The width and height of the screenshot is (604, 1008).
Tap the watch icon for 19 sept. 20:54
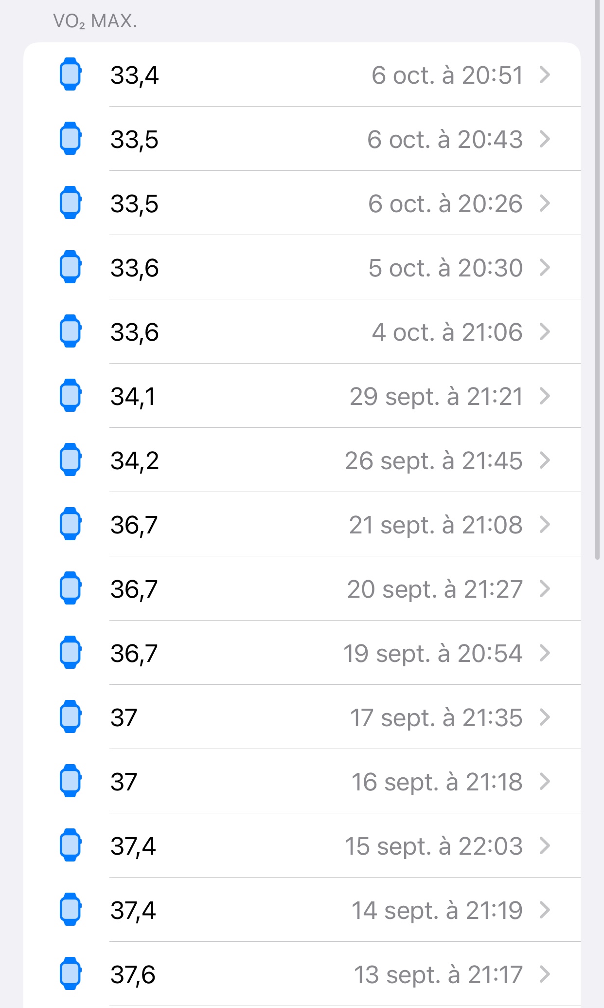coord(71,653)
